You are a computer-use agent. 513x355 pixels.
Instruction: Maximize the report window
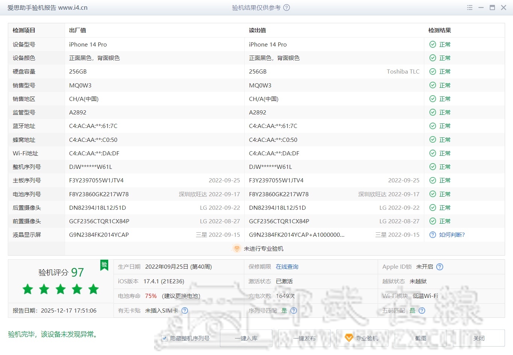(492, 8)
